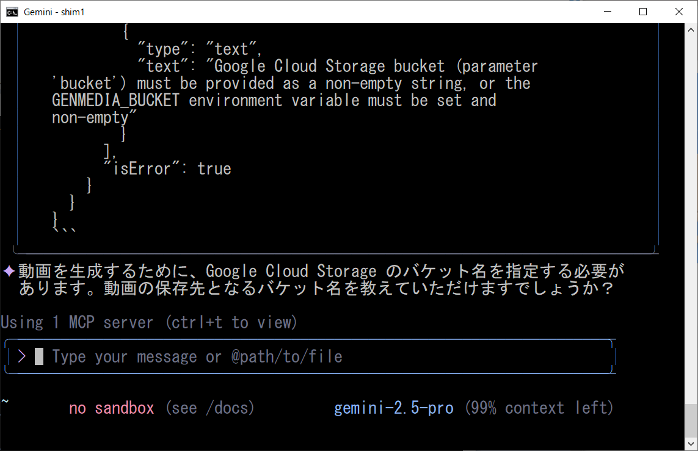Image resolution: width=698 pixels, height=451 pixels.
Task: Maximize the Gemini terminal window
Action: pyautogui.click(x=643, y=12)
